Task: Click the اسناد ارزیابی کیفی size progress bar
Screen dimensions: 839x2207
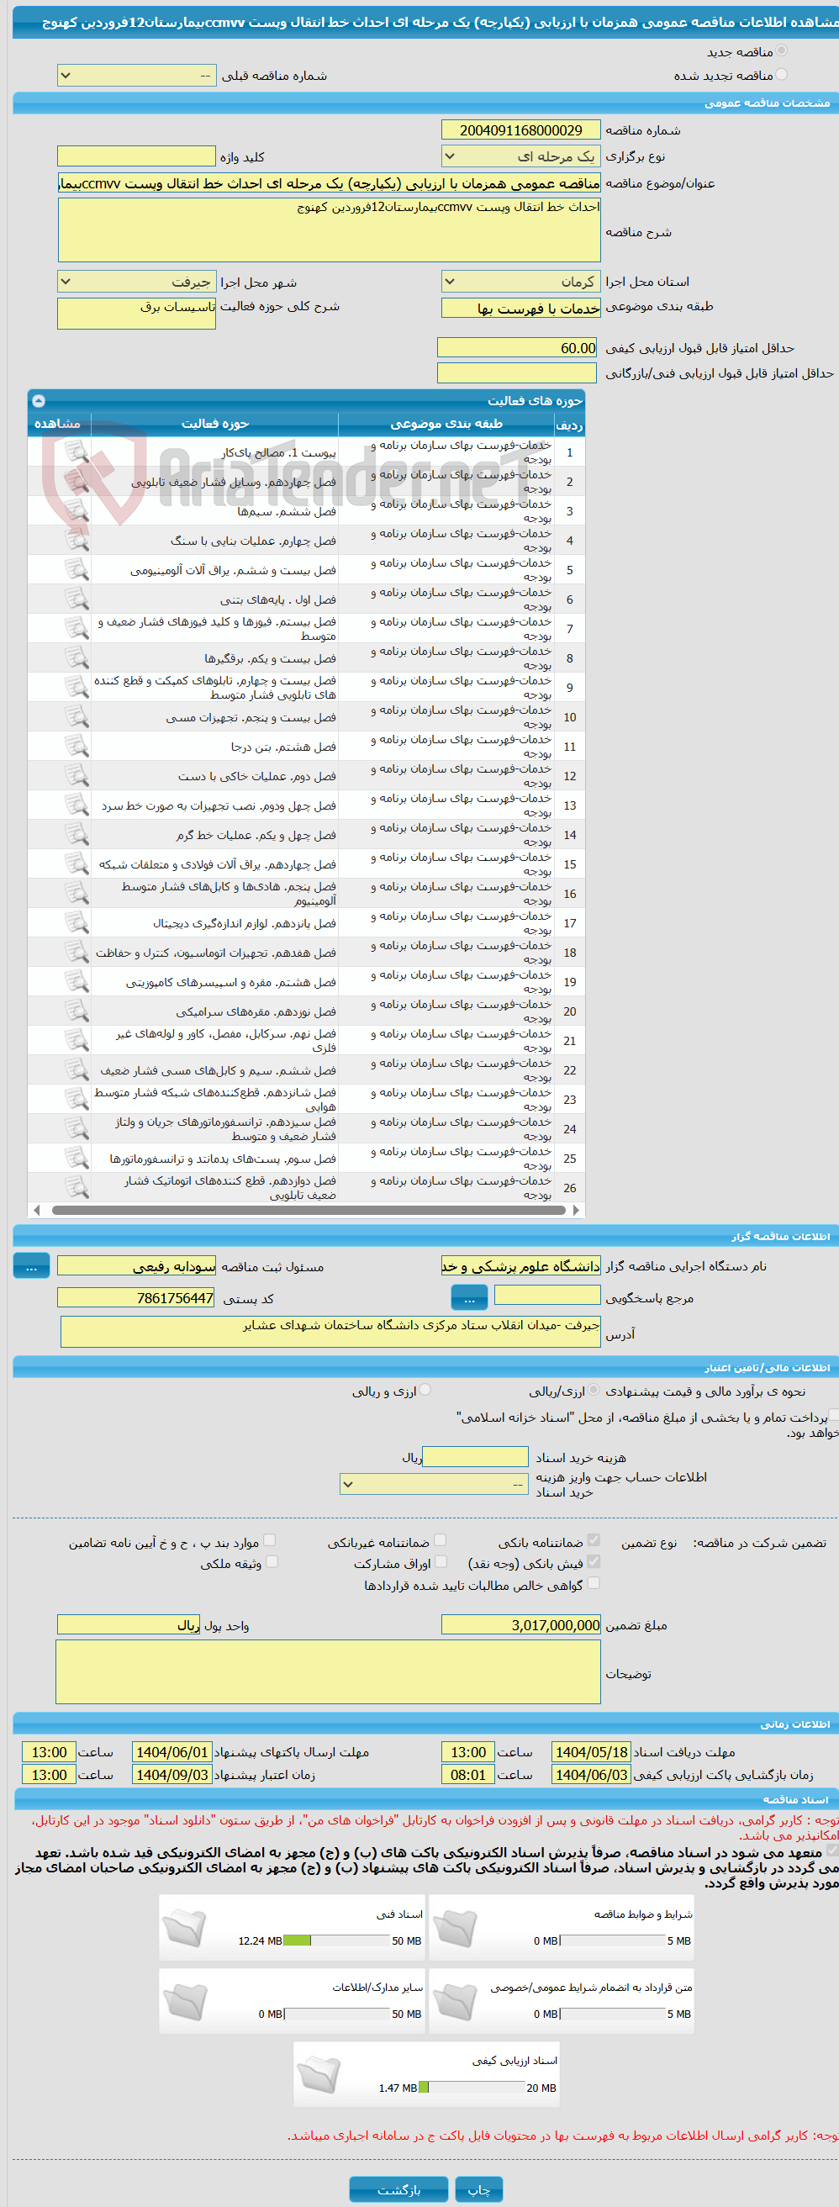Action: coord(472,2087)
